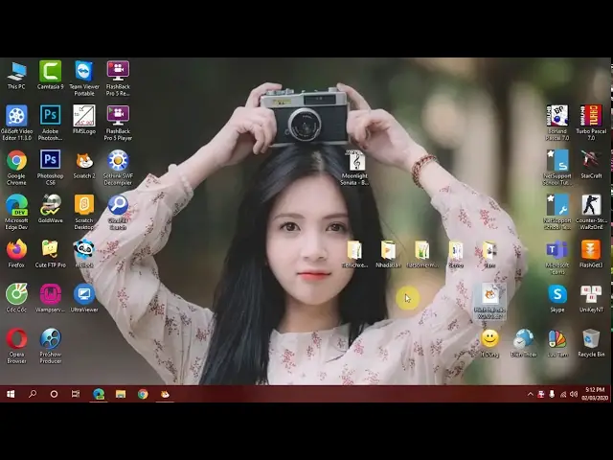Open File Explorer from the taskbar
Viewport: 613px width, 460px height.
click(x=121, y=394)
